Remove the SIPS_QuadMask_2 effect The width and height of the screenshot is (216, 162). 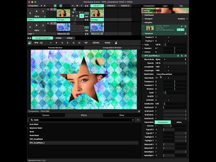click(x=185, y=56)
